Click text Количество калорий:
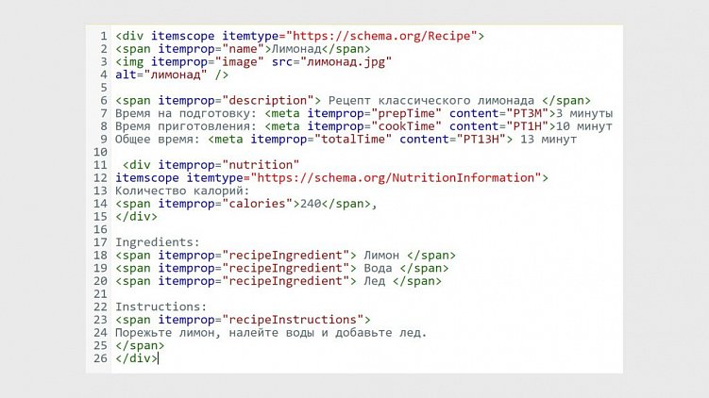This screenshot has height=398, width=709. pyautogui.click(x=182, y=191)
